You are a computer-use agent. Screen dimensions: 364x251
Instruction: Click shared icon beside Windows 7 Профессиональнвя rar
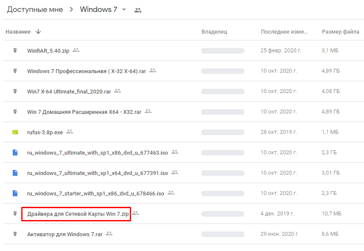[x=153, y=70]
